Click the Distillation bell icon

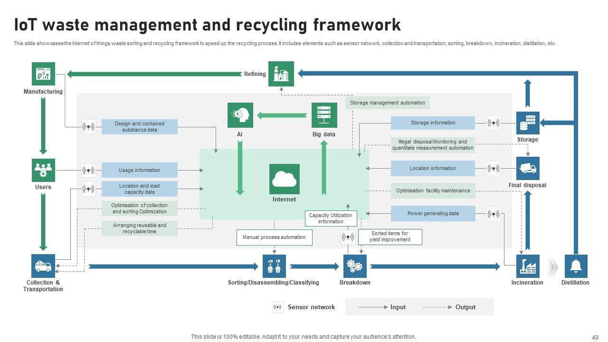coord(576,266)
